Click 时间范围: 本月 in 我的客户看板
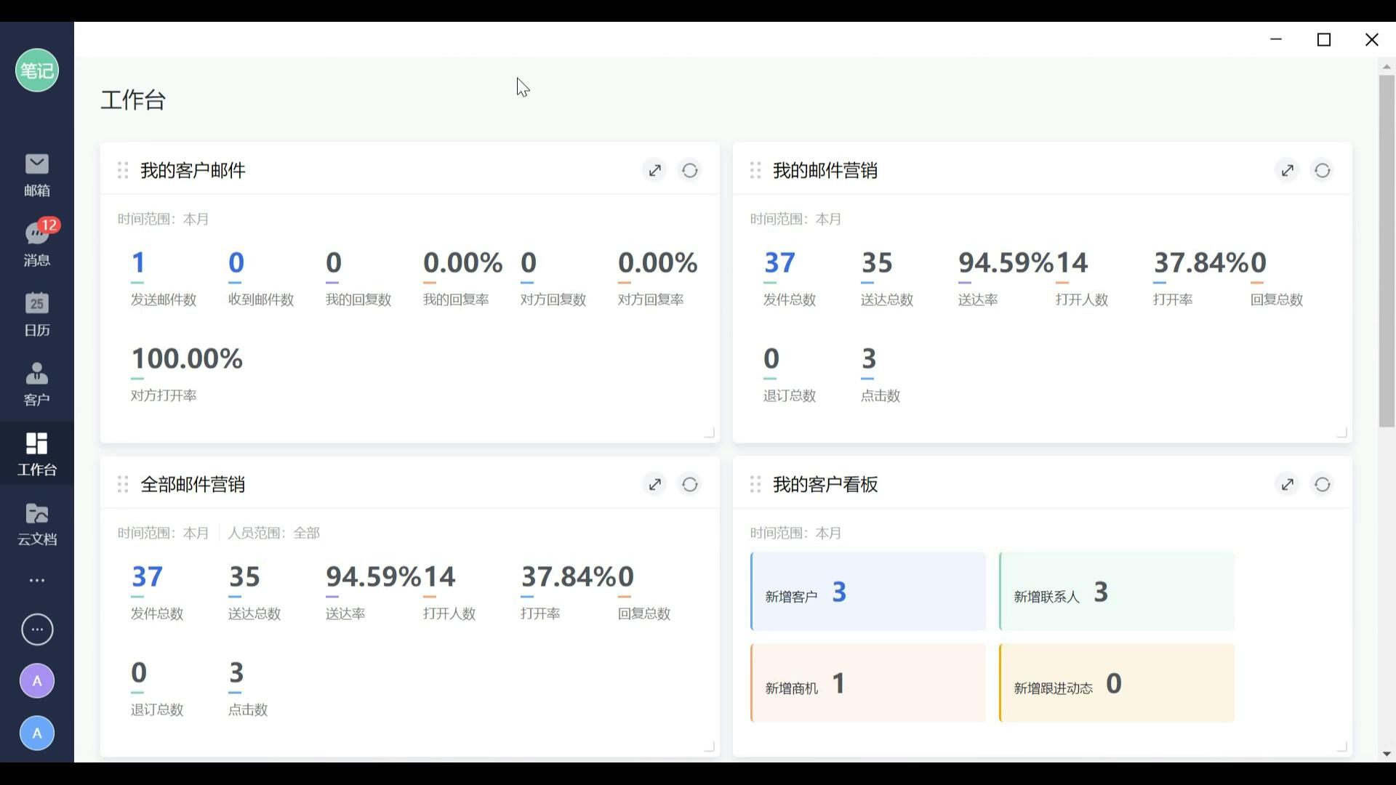The height and width of the screenshot is (785, 1396). (796, 533)
